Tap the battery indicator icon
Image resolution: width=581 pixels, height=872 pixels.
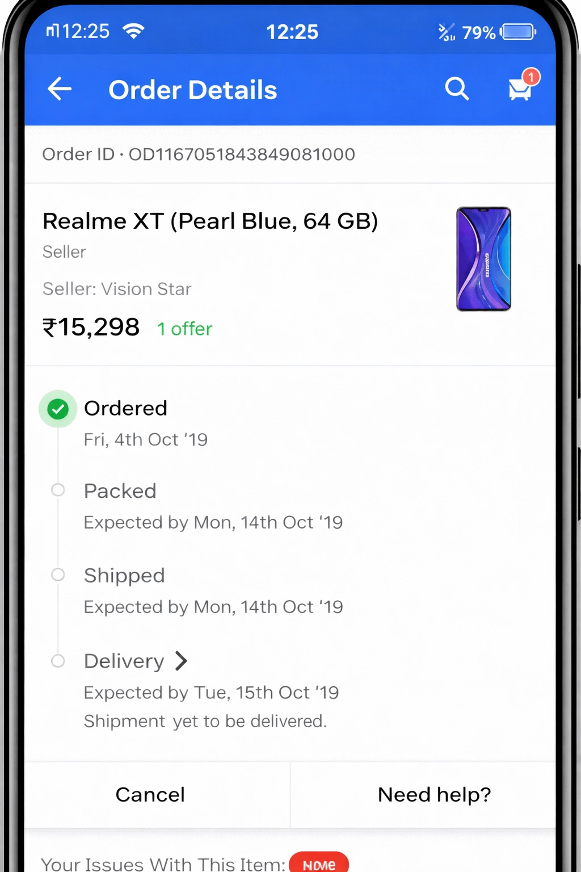[x=518, y=32]
